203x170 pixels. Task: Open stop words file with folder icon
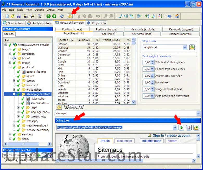tap(192, 47)
